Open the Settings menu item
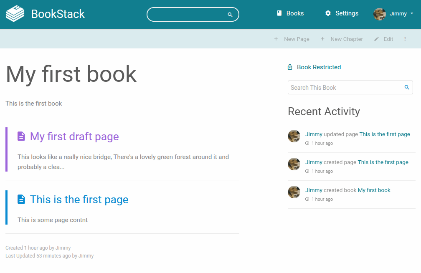The height and width of the screenshot is (273, 421). (x=342, y=13)
